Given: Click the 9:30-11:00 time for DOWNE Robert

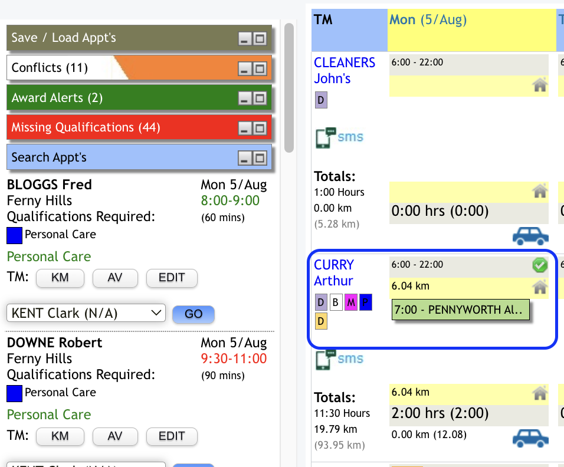Looking at the screenshot, I should 234,359.
